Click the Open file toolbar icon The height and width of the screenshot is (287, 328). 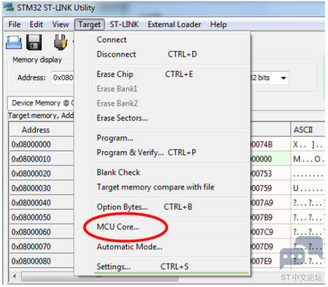[14, 42]
